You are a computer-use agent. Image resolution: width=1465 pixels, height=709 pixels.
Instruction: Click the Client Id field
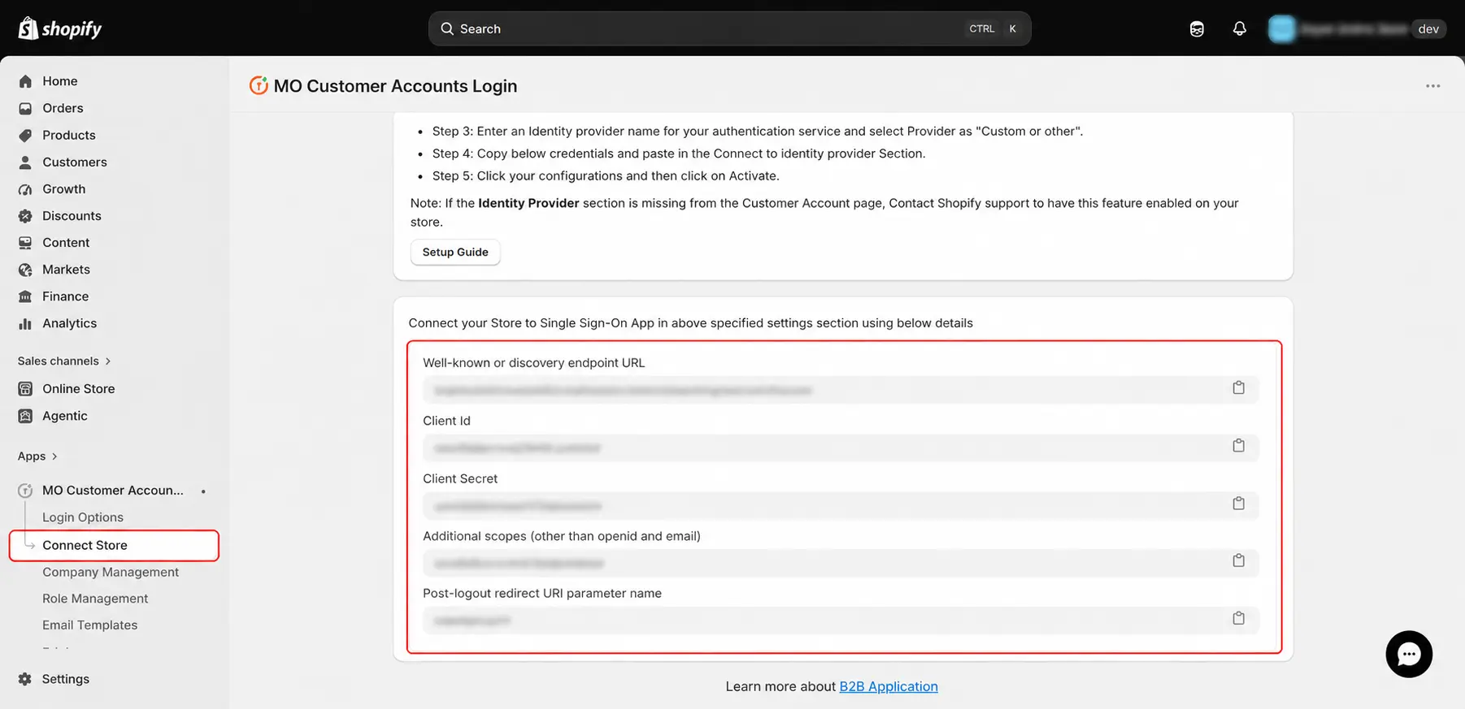[841, 447]
